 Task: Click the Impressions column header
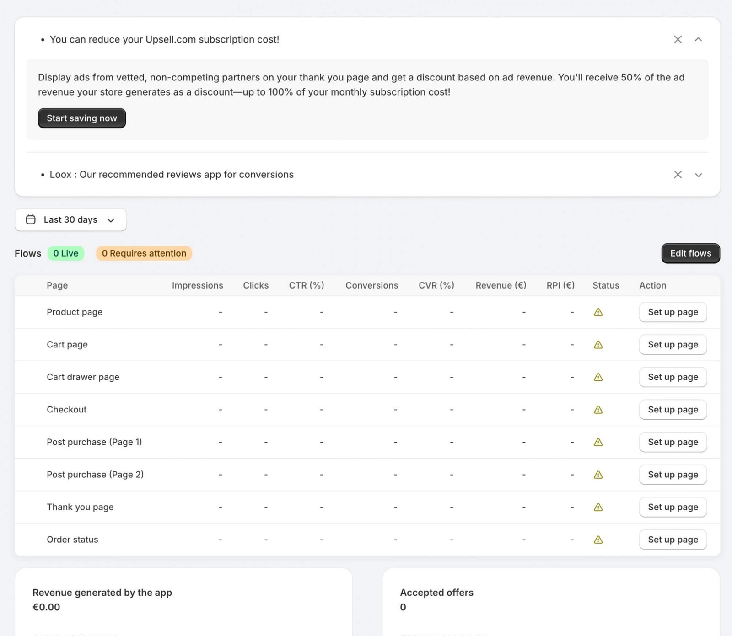(x=198, y=285)
